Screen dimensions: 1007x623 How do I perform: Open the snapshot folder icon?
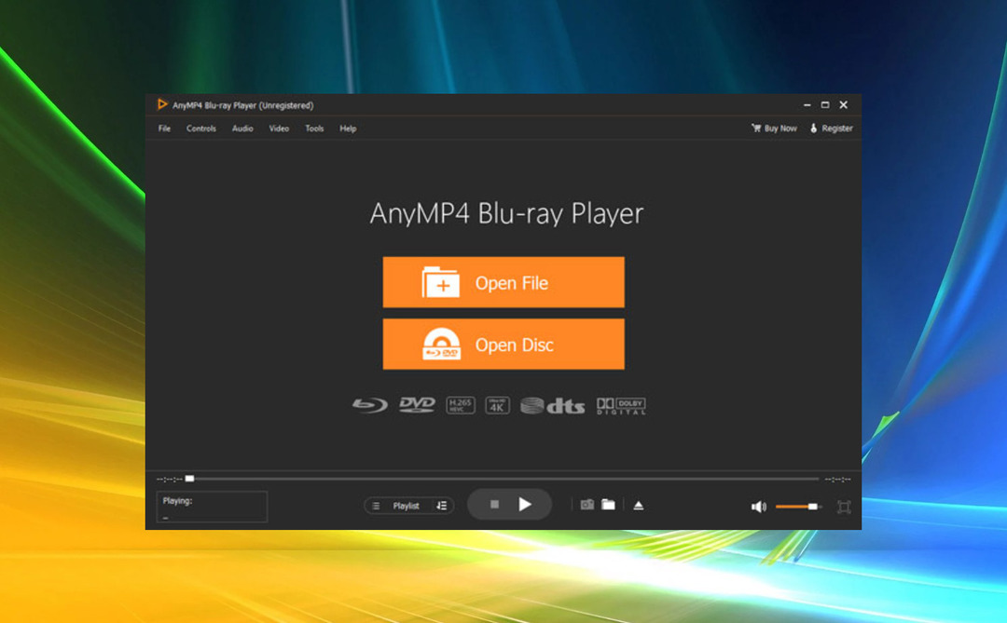click(x=608, y=505)
